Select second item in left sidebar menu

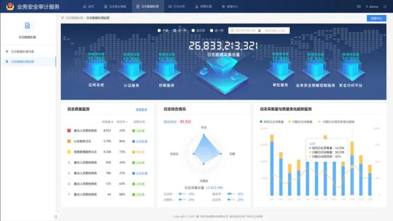click(x=28, y=62)
